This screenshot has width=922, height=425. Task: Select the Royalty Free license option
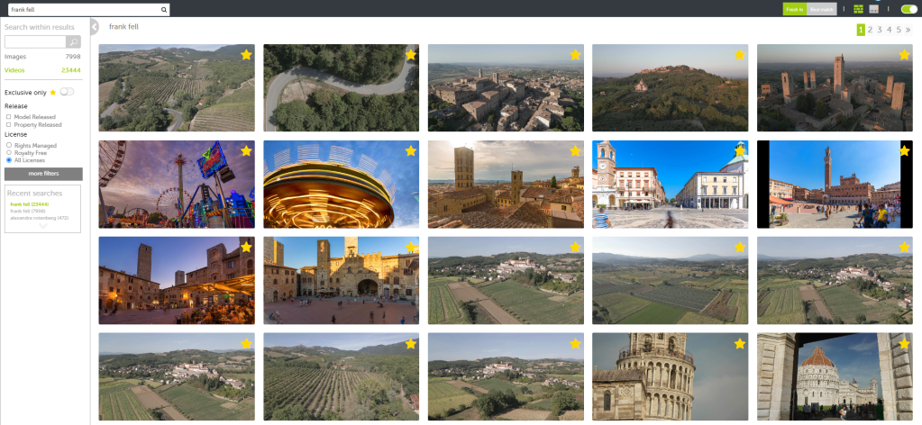[x=9, y=152]
